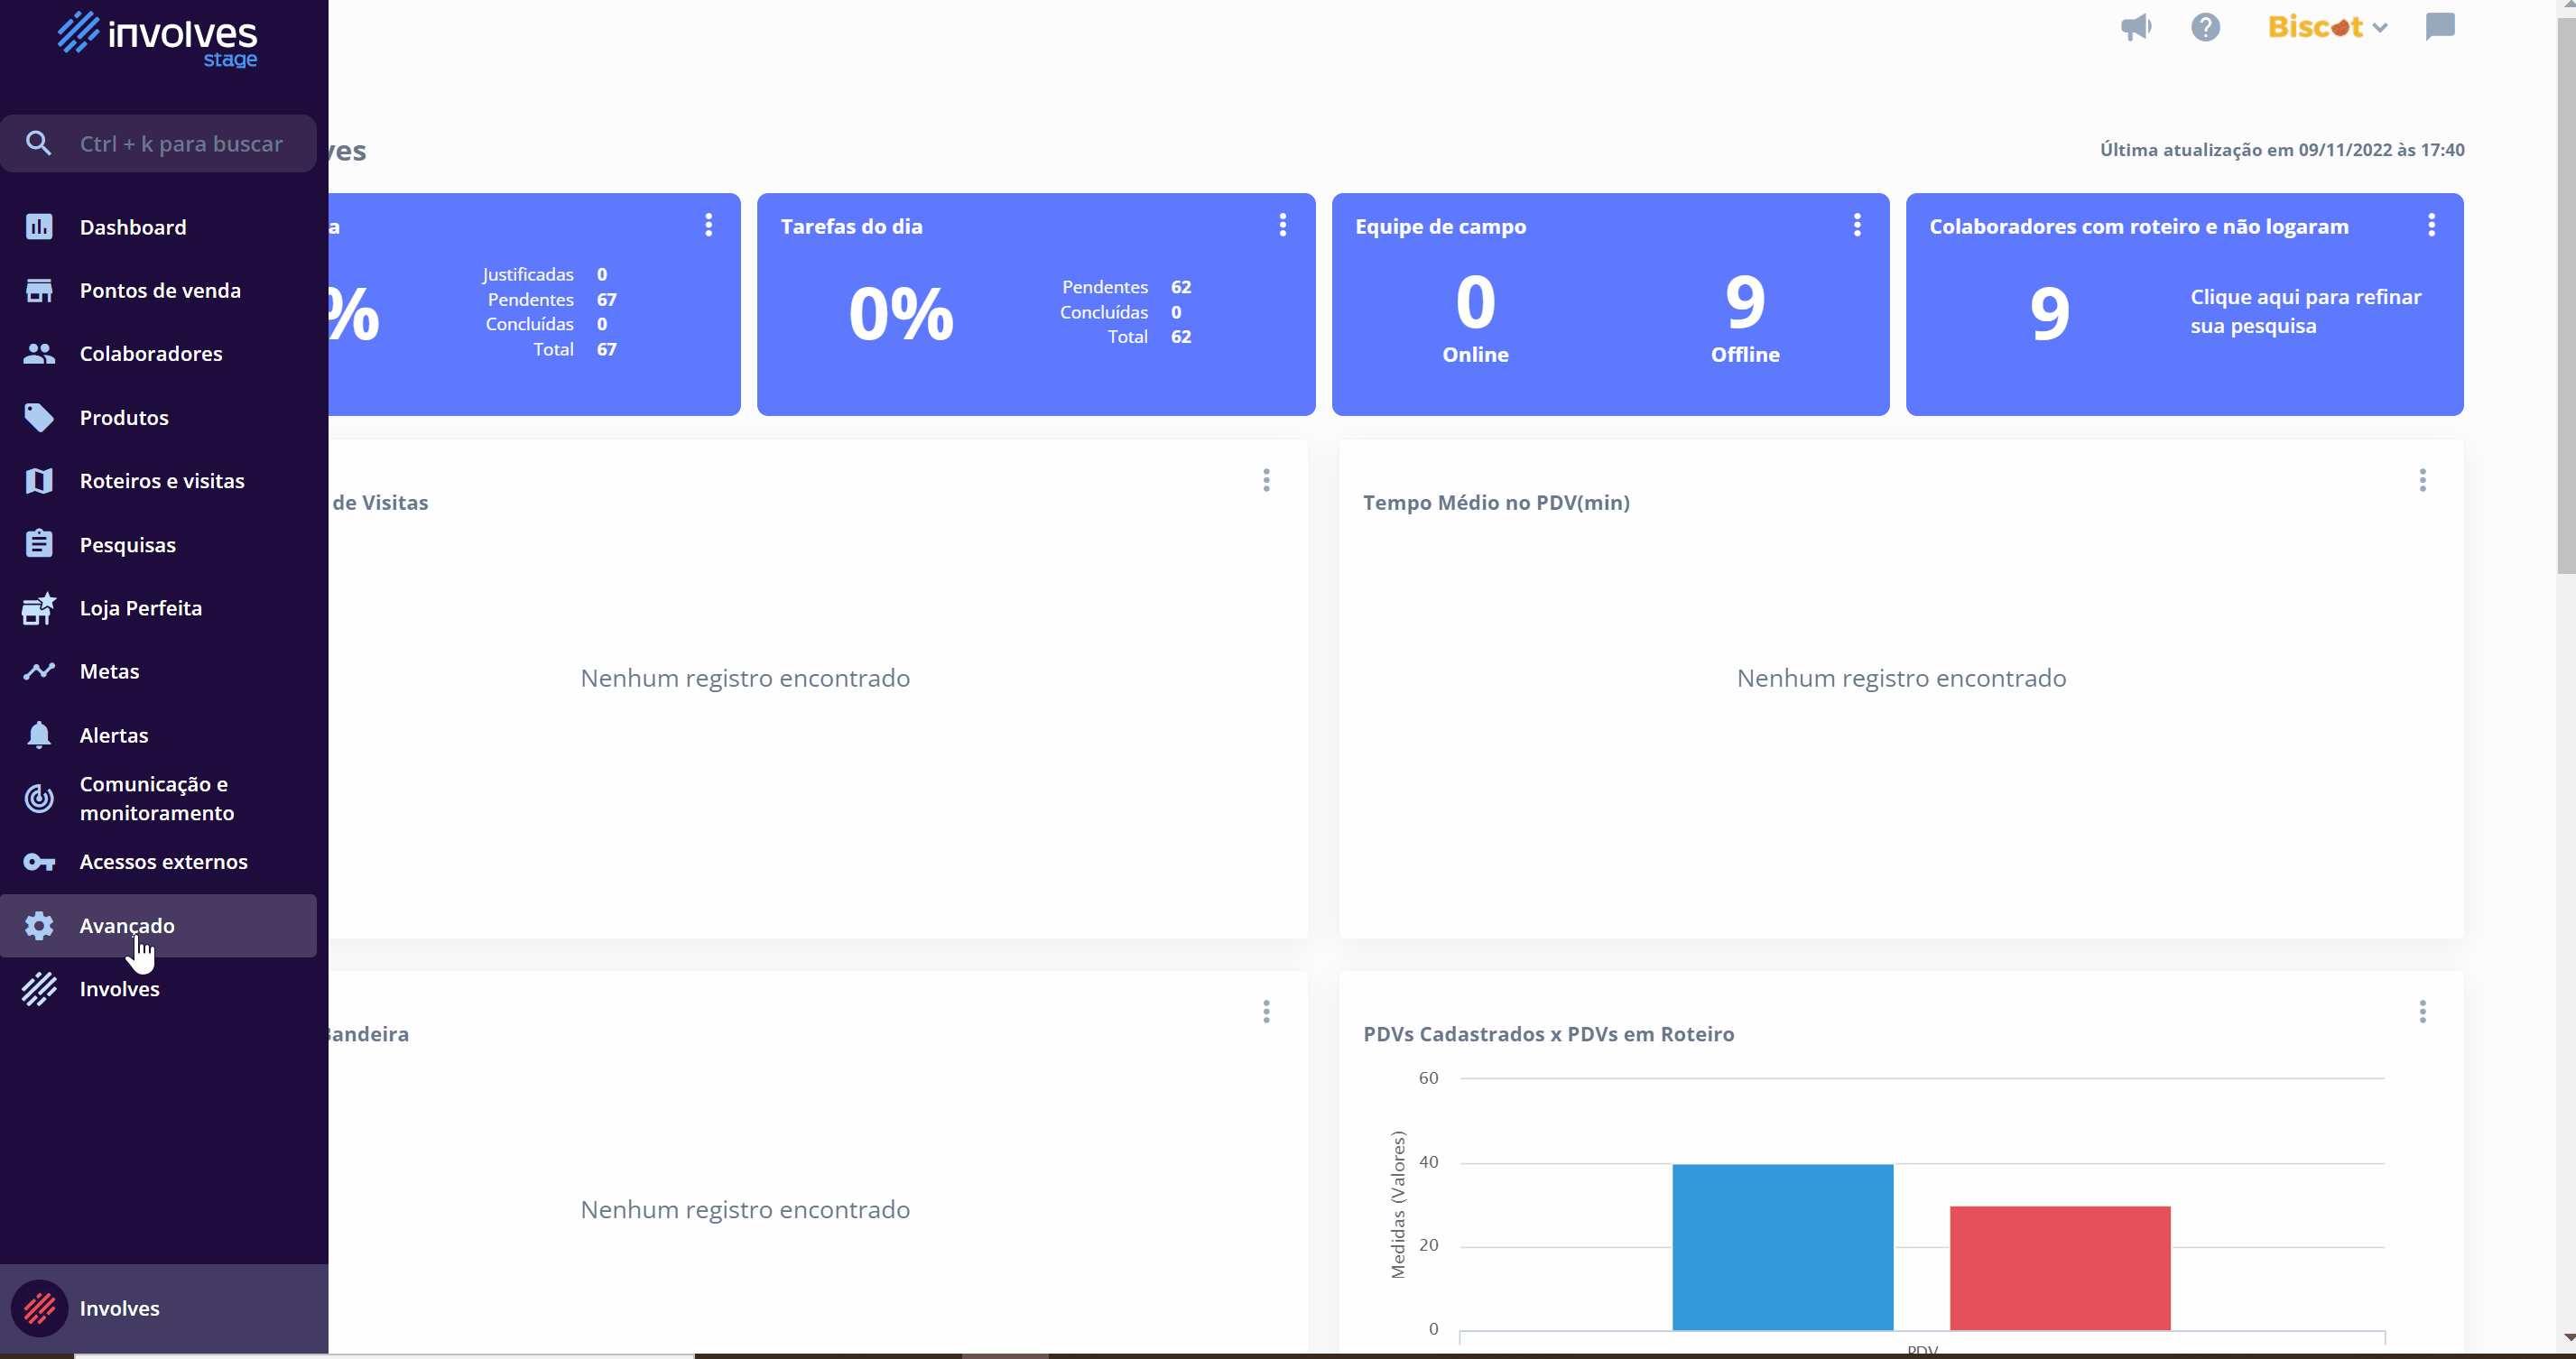Click the Involves profile button at bottom

pos(118,1308)
